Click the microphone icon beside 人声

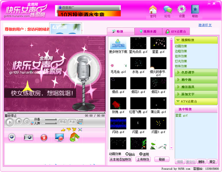coord(32,123)
